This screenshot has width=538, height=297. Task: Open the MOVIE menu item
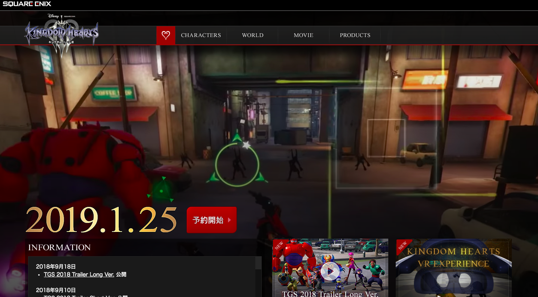point(304,35)
